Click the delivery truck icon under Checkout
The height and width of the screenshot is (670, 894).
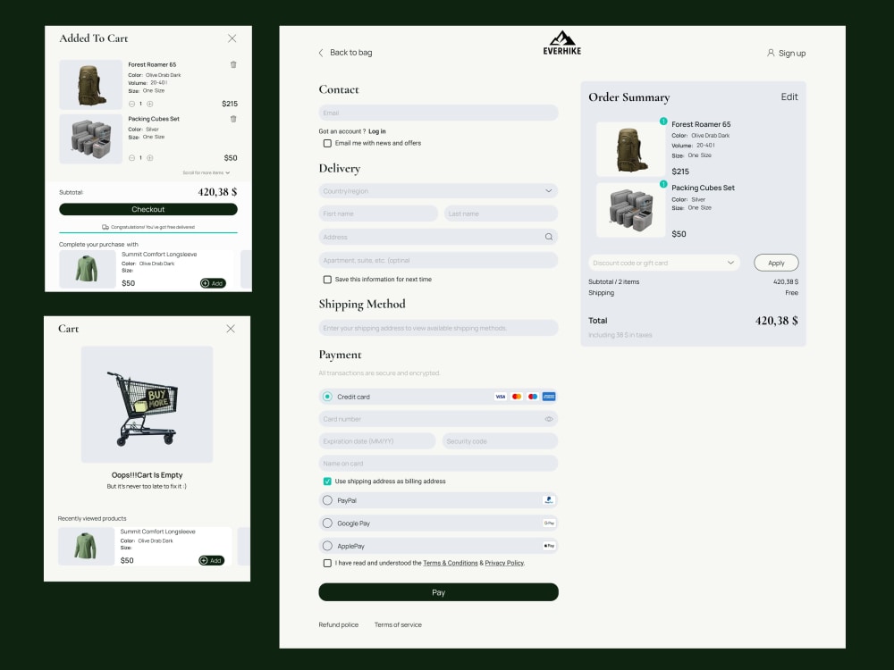[105, 227]
